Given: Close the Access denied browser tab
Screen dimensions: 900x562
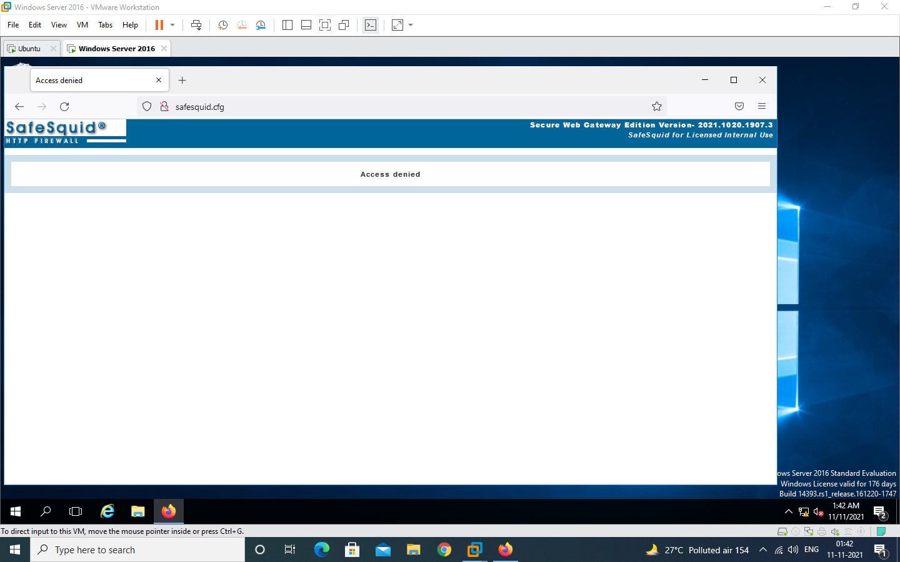Looking at the screenshot, I should (159, 80).
